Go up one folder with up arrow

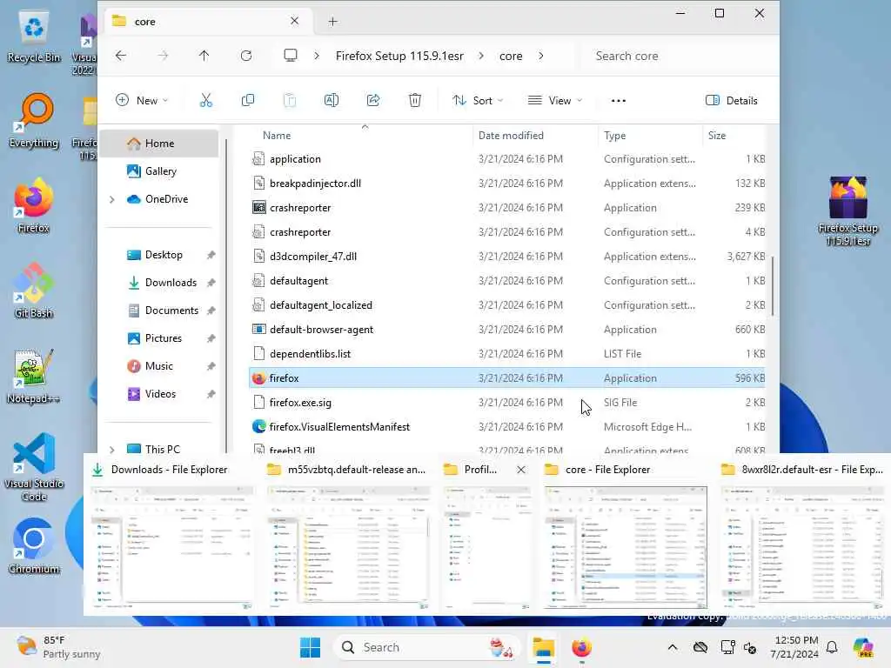pyautogui.click(x=204, y=56)
